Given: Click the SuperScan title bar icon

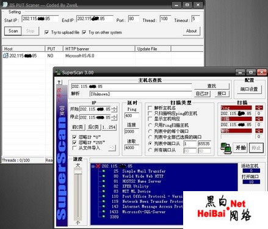Looking at the screenshot, I should click(58, 72).
